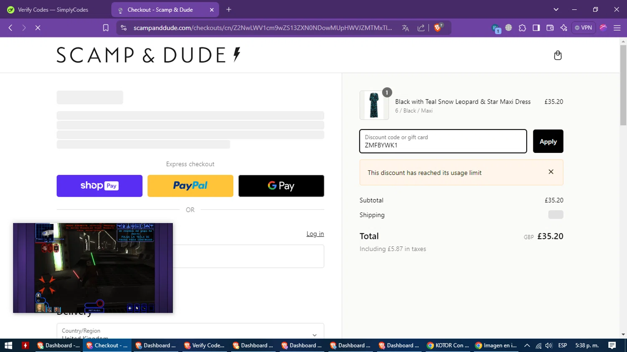This screenshot has height=352, width=627.
Task: Go forward in browser history
Action: [24, 28]
